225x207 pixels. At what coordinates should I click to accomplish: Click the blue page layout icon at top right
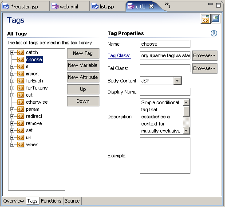(x=215, y=19)
